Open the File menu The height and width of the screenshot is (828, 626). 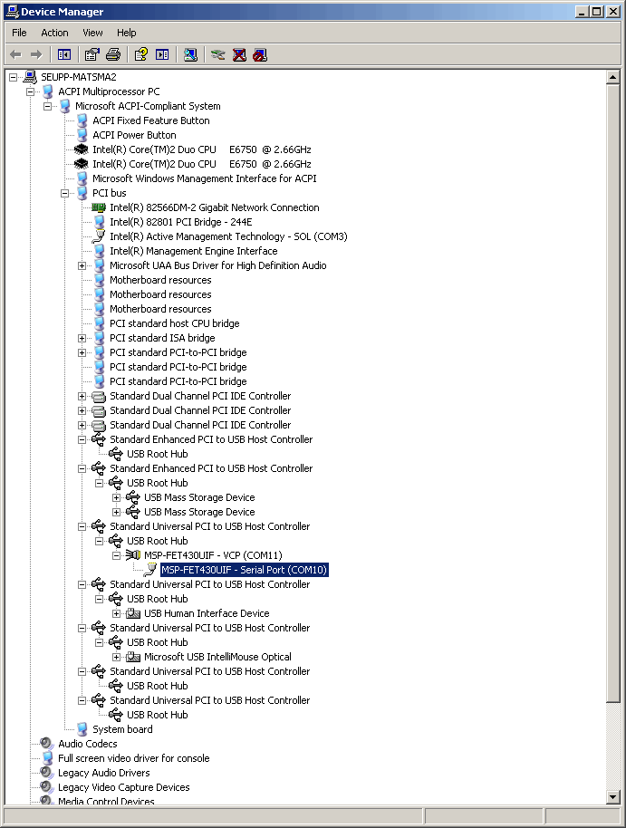point(19,33)
